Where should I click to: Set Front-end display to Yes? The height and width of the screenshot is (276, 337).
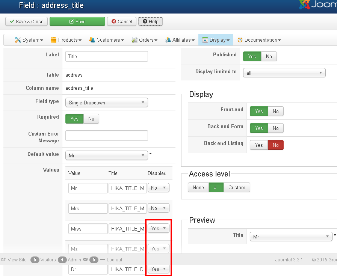coord(259,111)
